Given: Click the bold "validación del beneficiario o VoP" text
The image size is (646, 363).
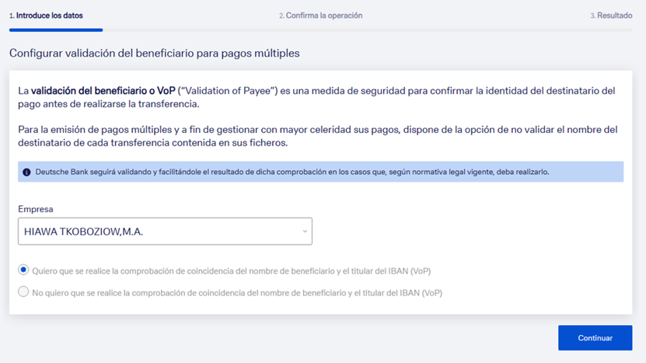Looking at the screenshot, I should pos(103,91).
